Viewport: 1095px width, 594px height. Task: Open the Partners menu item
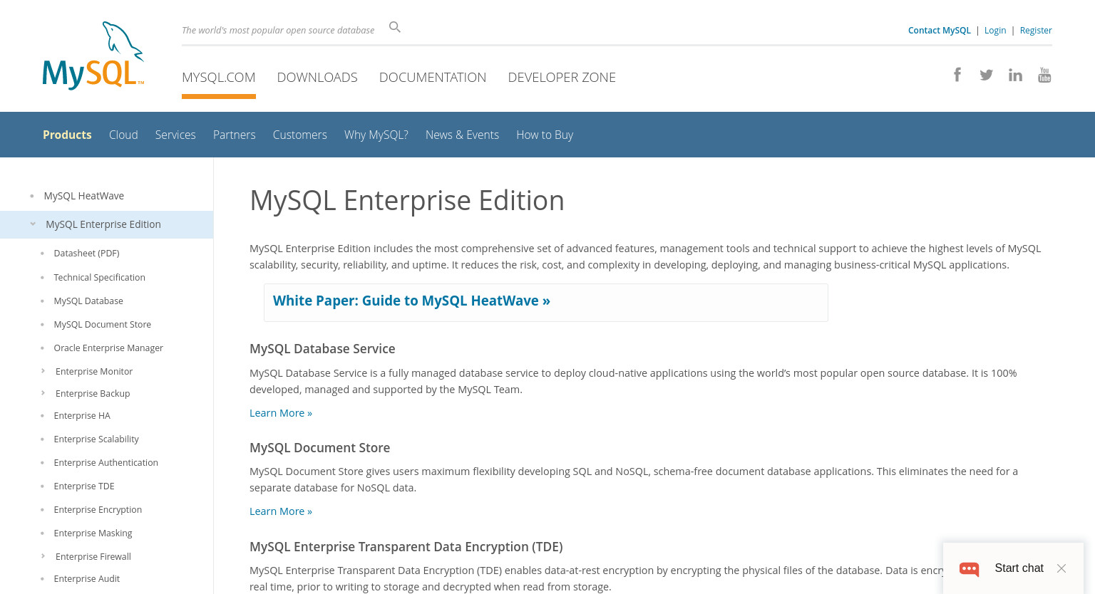pos(234,135)
